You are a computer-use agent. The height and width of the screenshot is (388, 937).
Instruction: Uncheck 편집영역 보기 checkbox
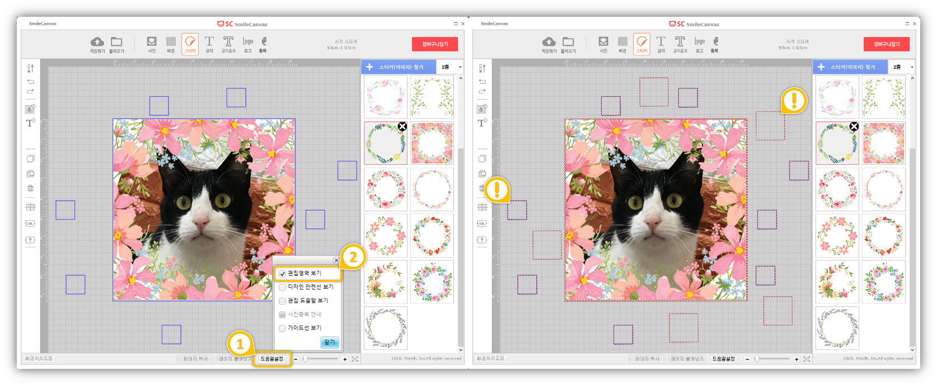point(283,274)
